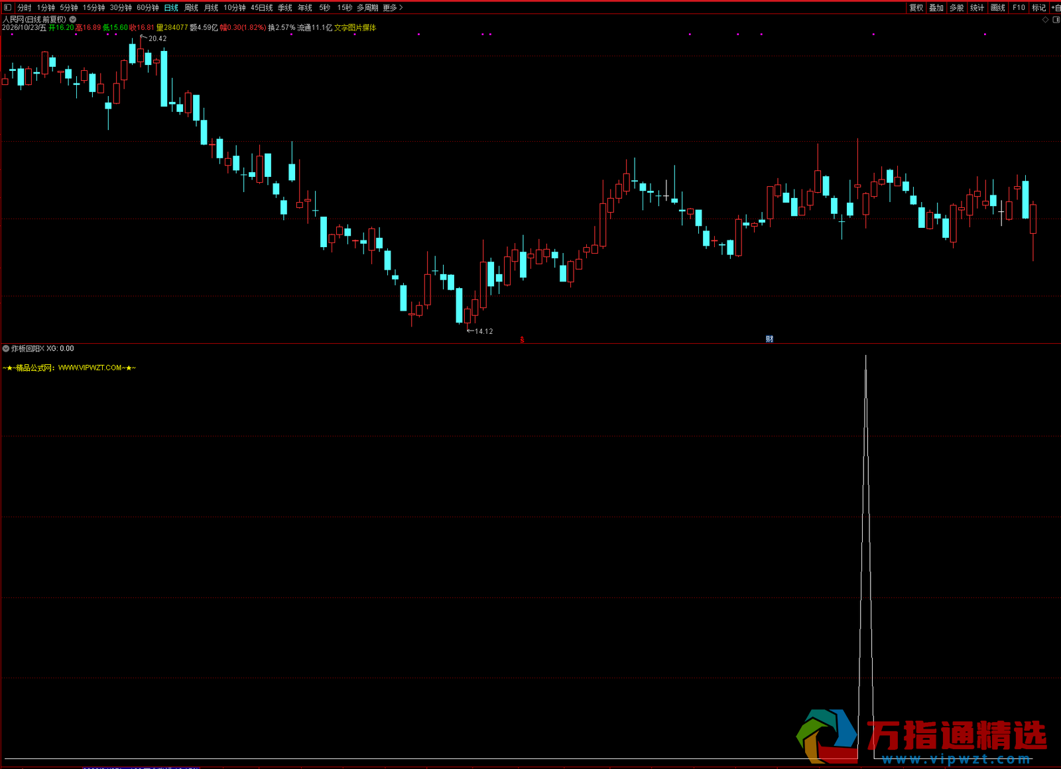Open 多周期 multi-period view
Viewport: 1061px width, 769px height.
pos(367,8)
